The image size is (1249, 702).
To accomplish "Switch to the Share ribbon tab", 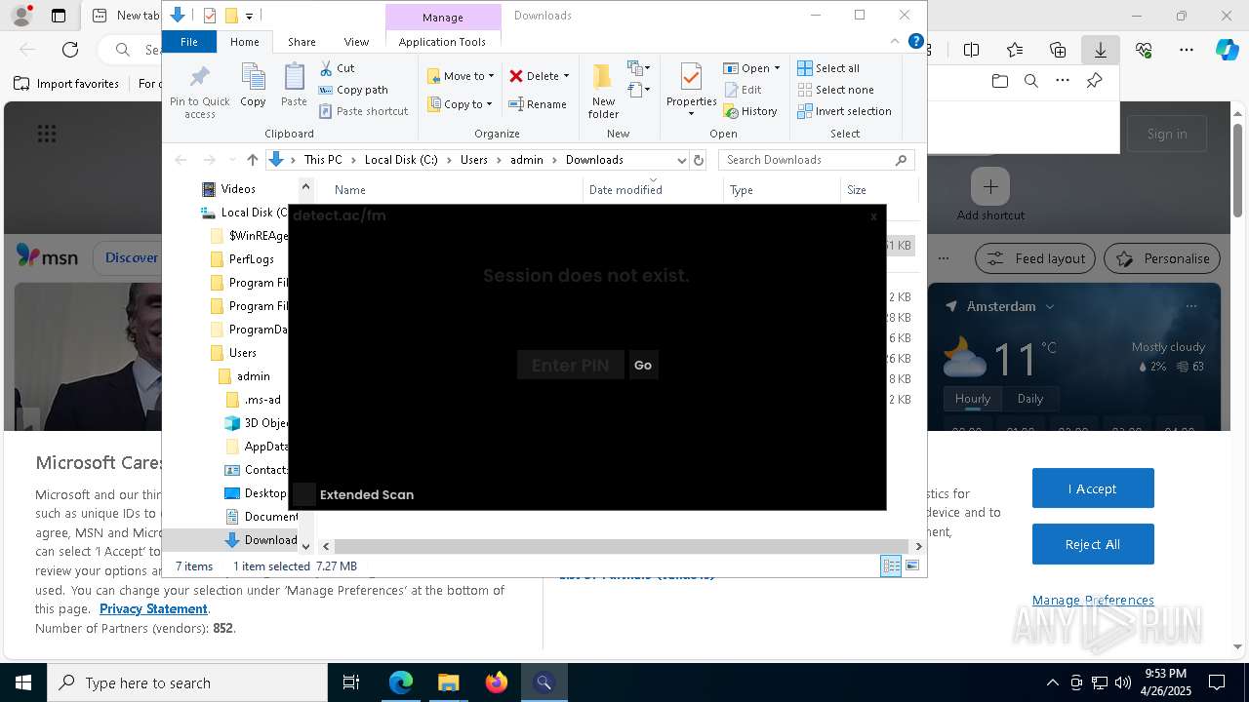I will [x=302, y=42].
